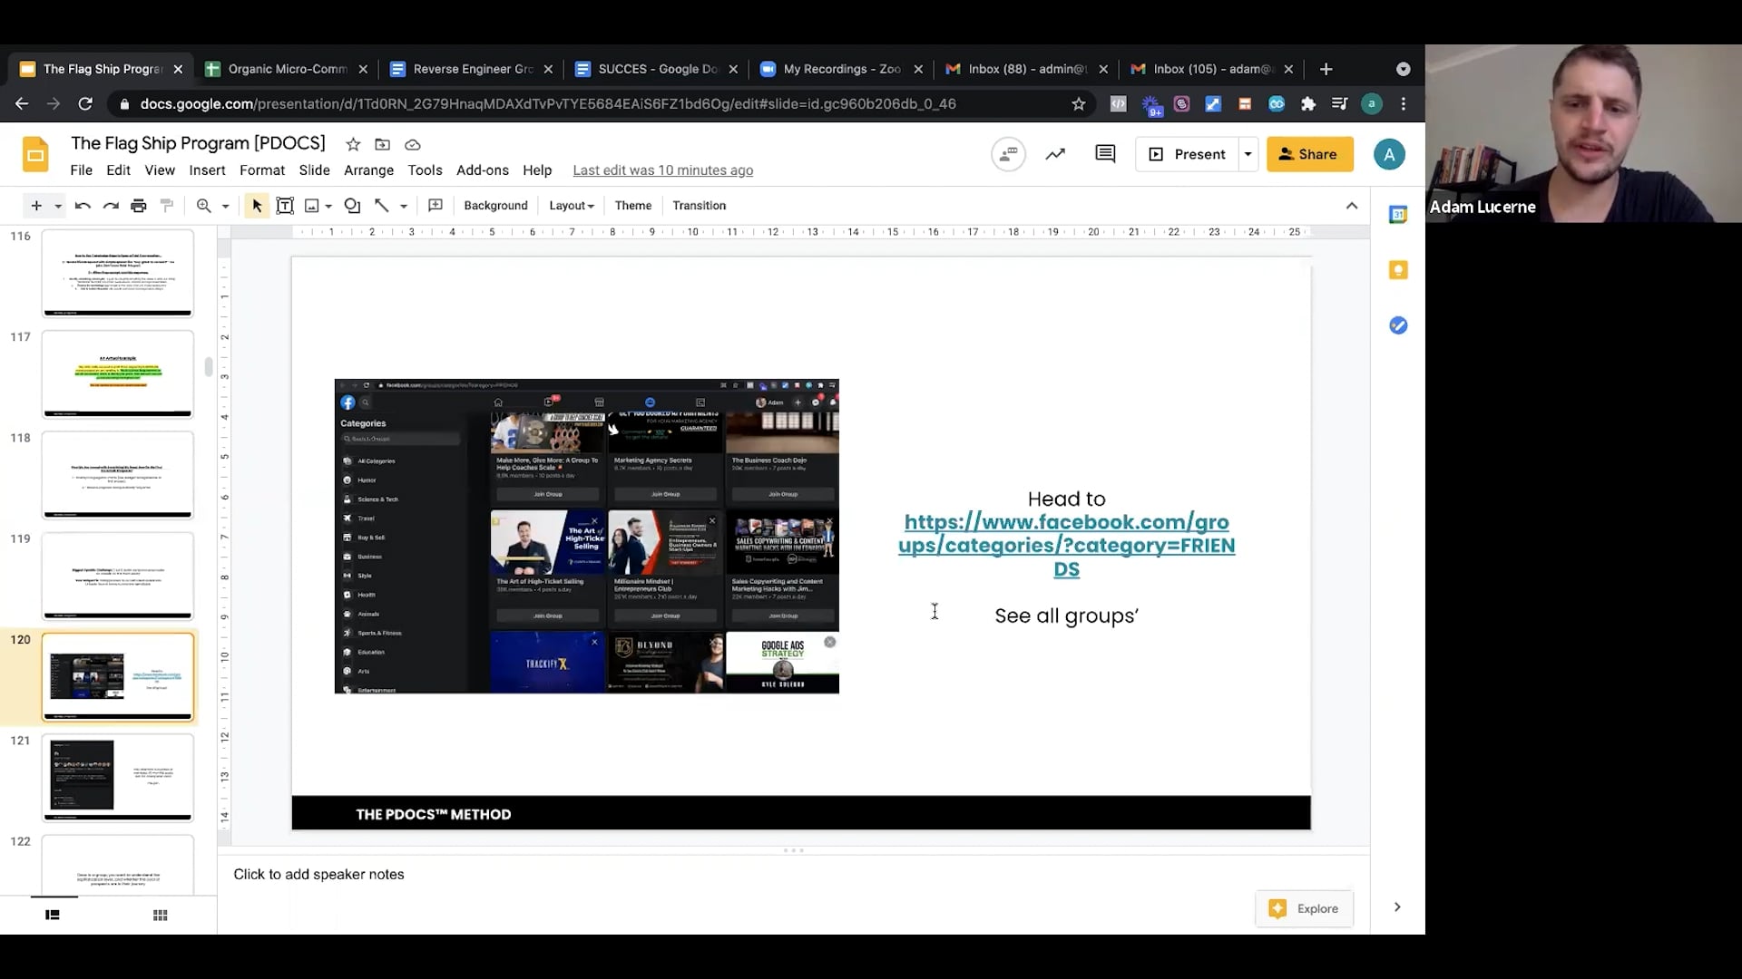The height and width of the screenshot is (979, 1742).
Task: Star the Flag Ship Program presentation
Action: 353,144
